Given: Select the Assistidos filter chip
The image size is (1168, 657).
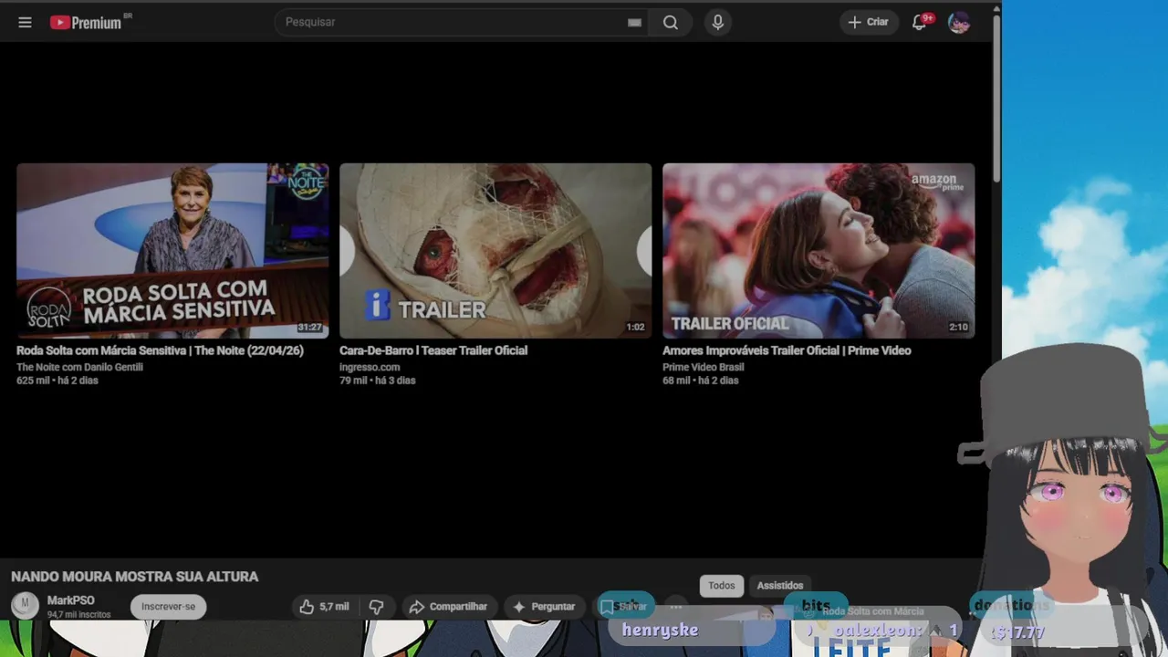Looking at the screenshot, I should 780,586.
